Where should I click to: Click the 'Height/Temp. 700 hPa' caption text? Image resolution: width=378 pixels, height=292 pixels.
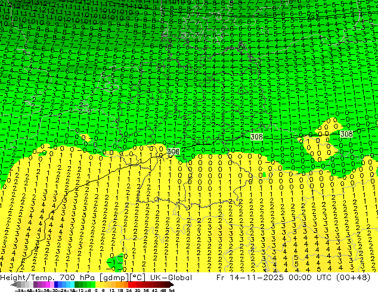47,278
